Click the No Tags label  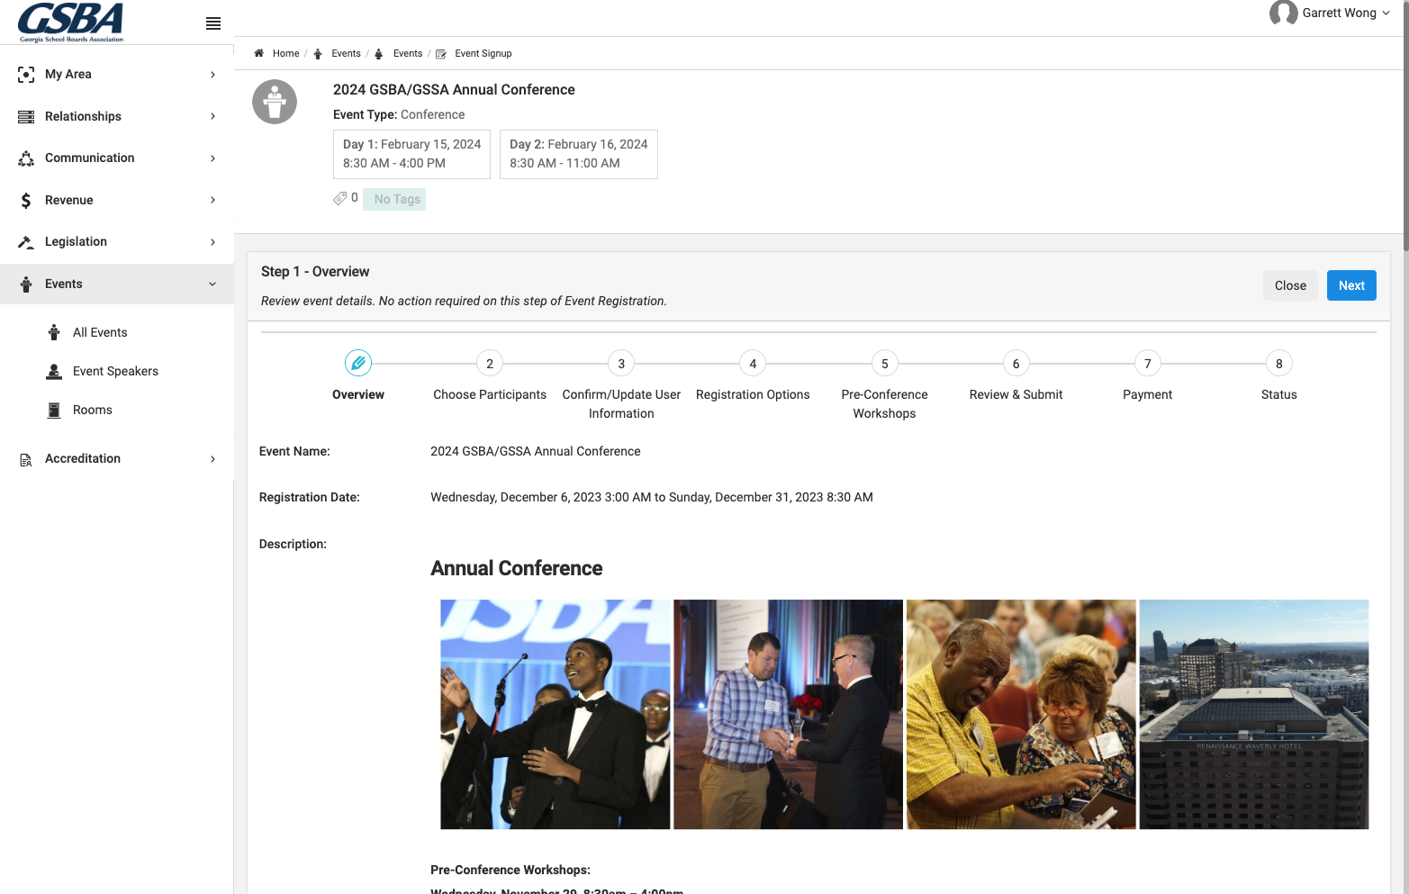point(394,199)
